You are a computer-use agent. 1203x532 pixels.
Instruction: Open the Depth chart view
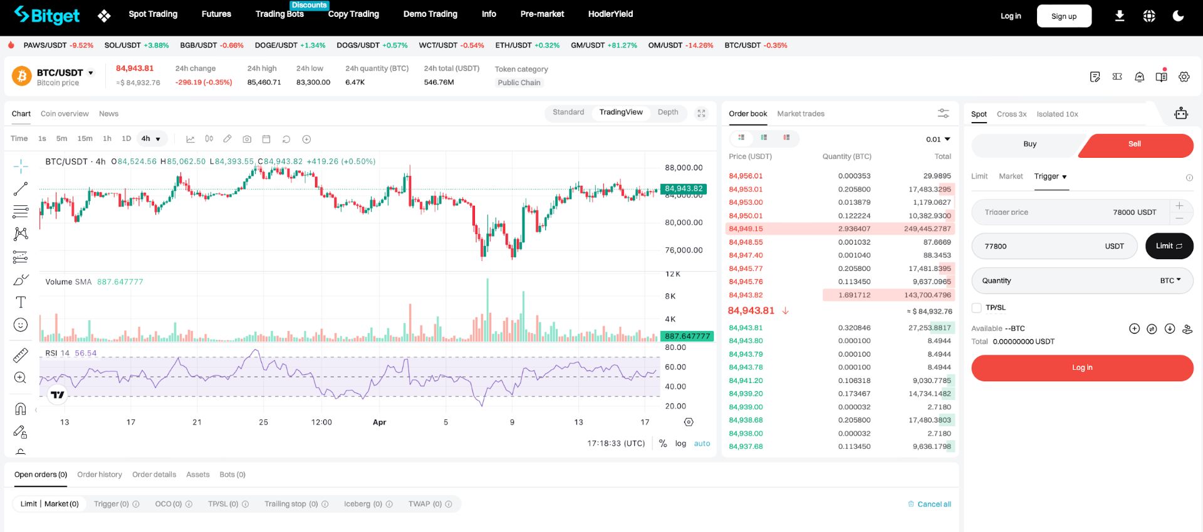tap(668, 112)
